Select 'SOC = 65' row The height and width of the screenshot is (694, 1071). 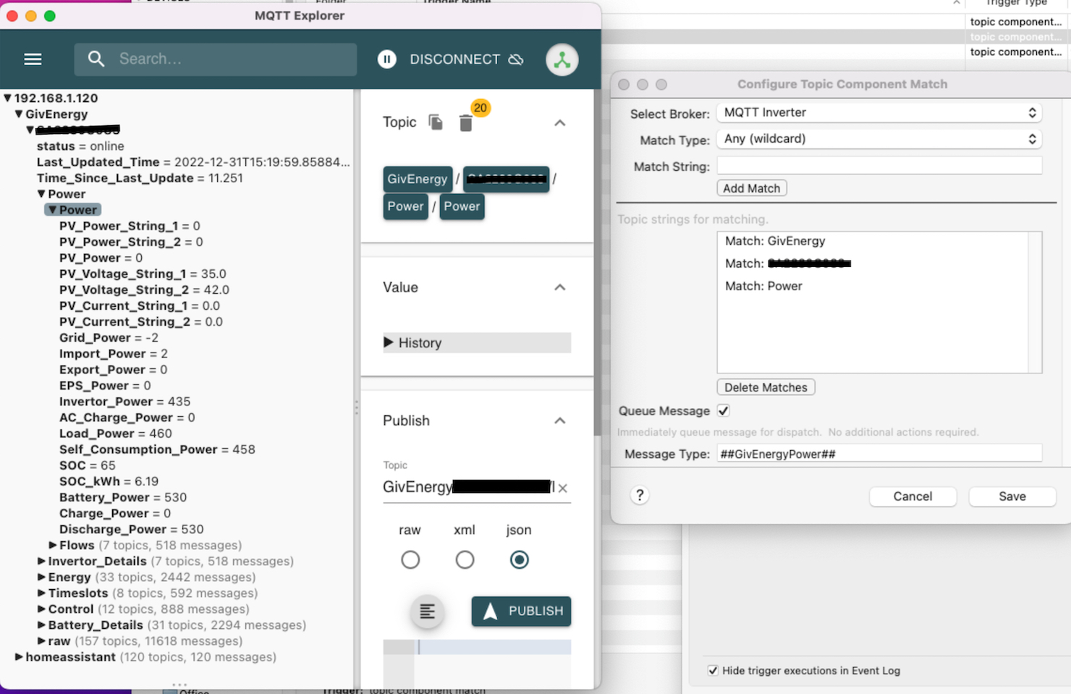coord(87,465)
